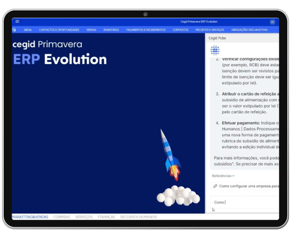The image size is (291, 238).
Task: Switch to the MARKETING&VENDAS tab
Action: [30, 217]
